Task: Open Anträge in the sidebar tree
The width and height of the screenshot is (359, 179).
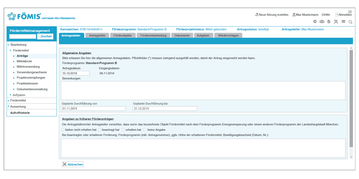Action: coord(22,56)
